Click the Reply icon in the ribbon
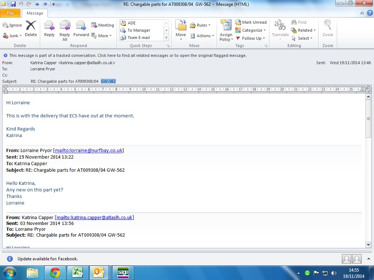The width and height of the screenshot is (374, 280). pyautogui.click(x=49, y=29)
